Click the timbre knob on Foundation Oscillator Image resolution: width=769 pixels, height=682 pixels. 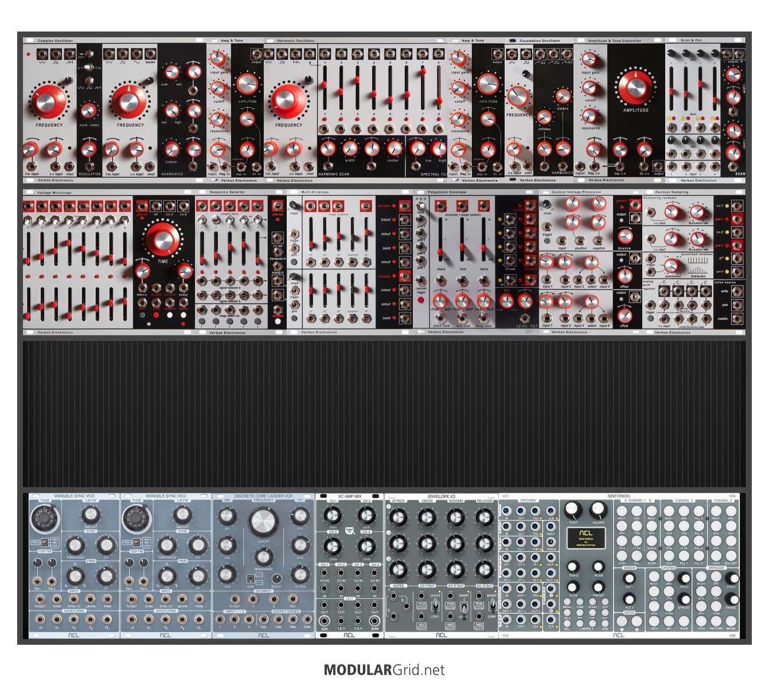[563, 96]
